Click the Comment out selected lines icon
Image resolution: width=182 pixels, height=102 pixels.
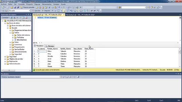tap(85, 11)
